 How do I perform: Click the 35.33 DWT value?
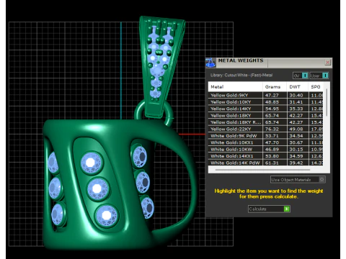296,109
